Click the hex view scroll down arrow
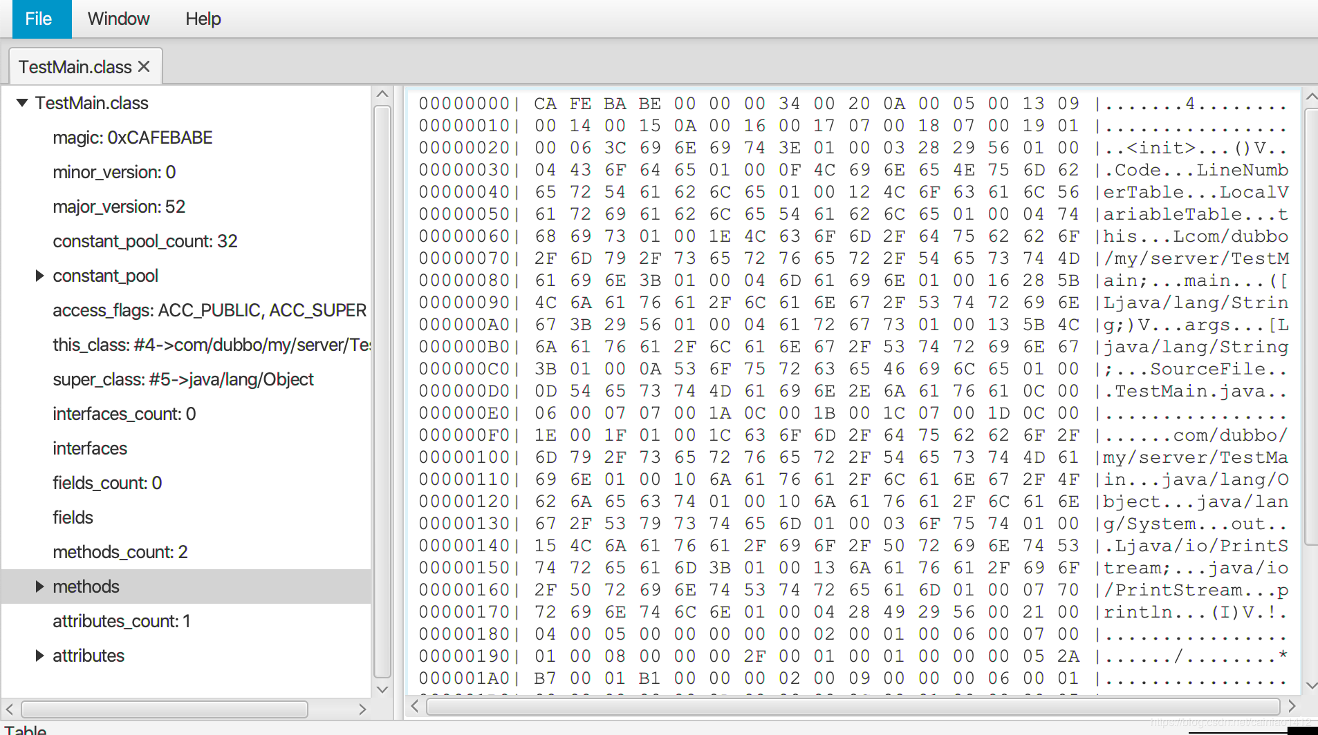 [x=1310, y=686]
